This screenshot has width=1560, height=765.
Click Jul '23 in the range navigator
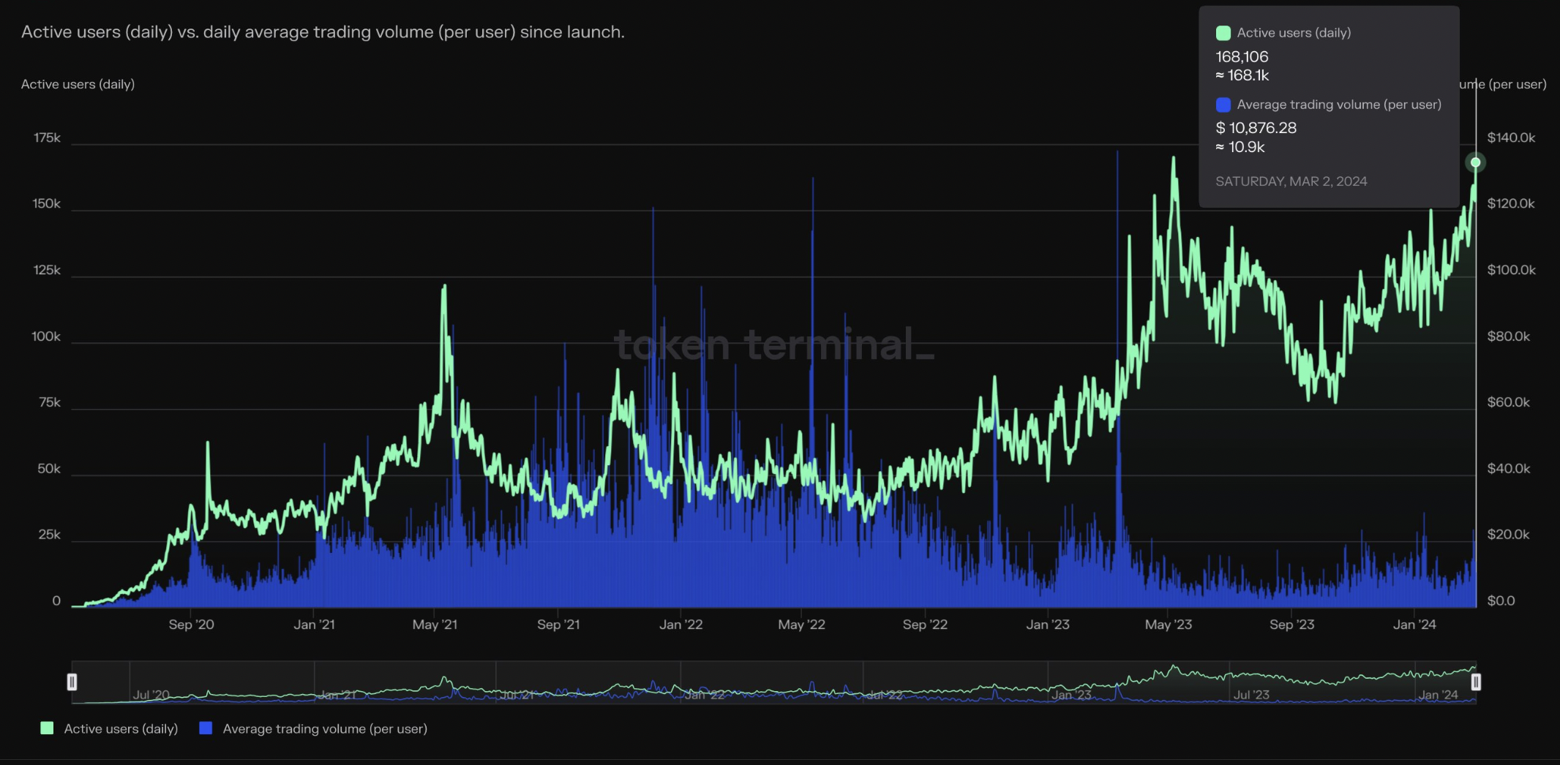[1251, 695]
